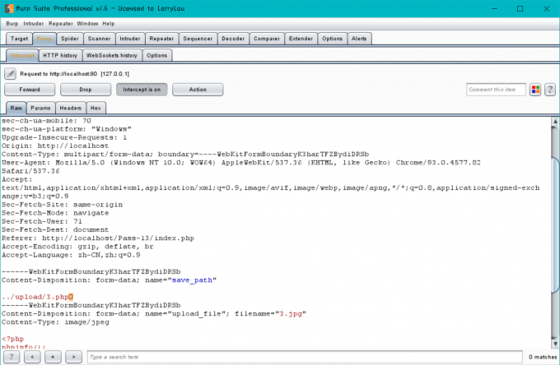This screenshot has height=365, width=560.
Task: Click the plus search options button
Action: [x=53, y=357]
